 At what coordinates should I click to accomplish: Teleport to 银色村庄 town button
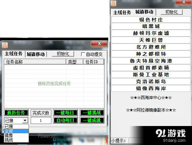click(x=151, y=20)
